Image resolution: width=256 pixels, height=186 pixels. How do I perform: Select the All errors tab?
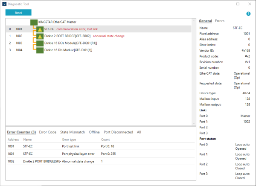click(x=139, y=132)
